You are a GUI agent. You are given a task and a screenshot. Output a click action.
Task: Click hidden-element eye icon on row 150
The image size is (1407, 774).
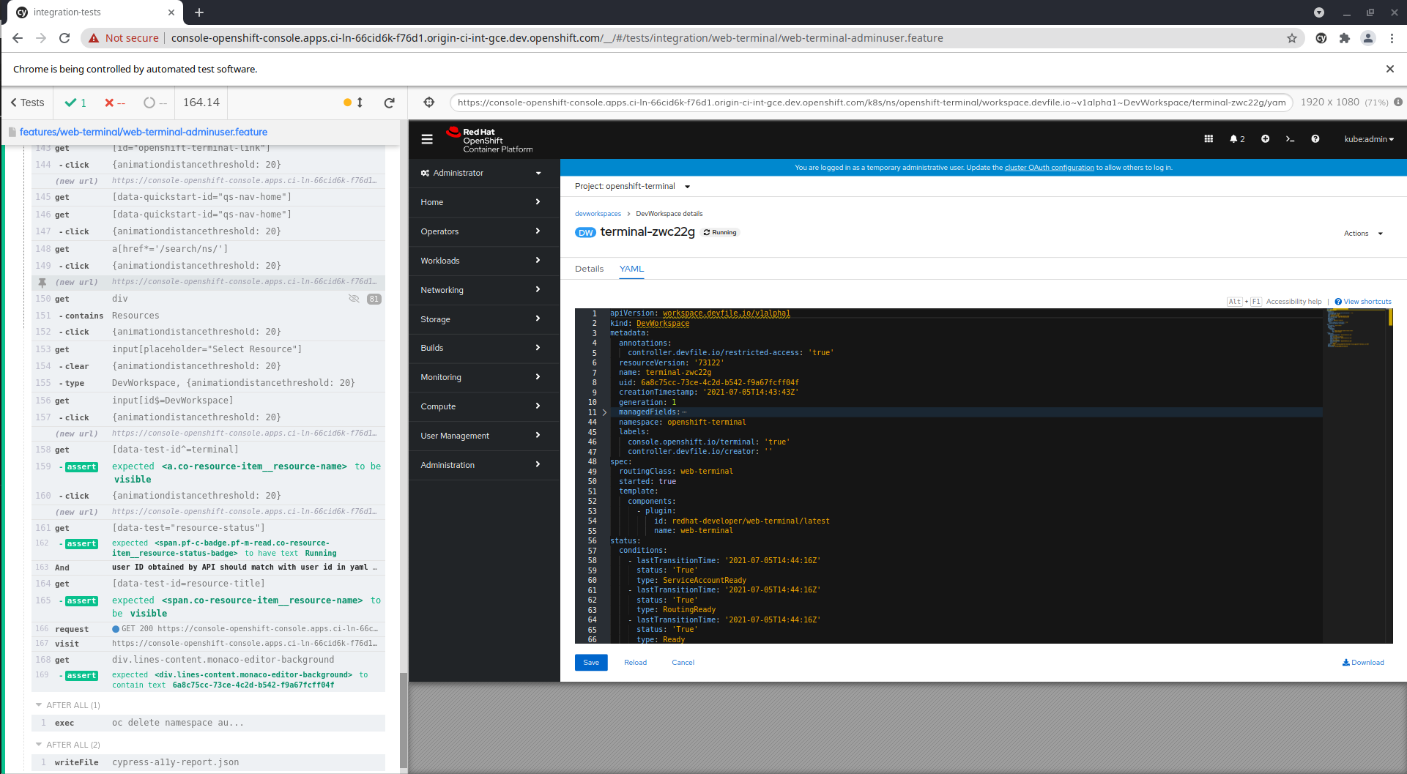coord(354,299)
